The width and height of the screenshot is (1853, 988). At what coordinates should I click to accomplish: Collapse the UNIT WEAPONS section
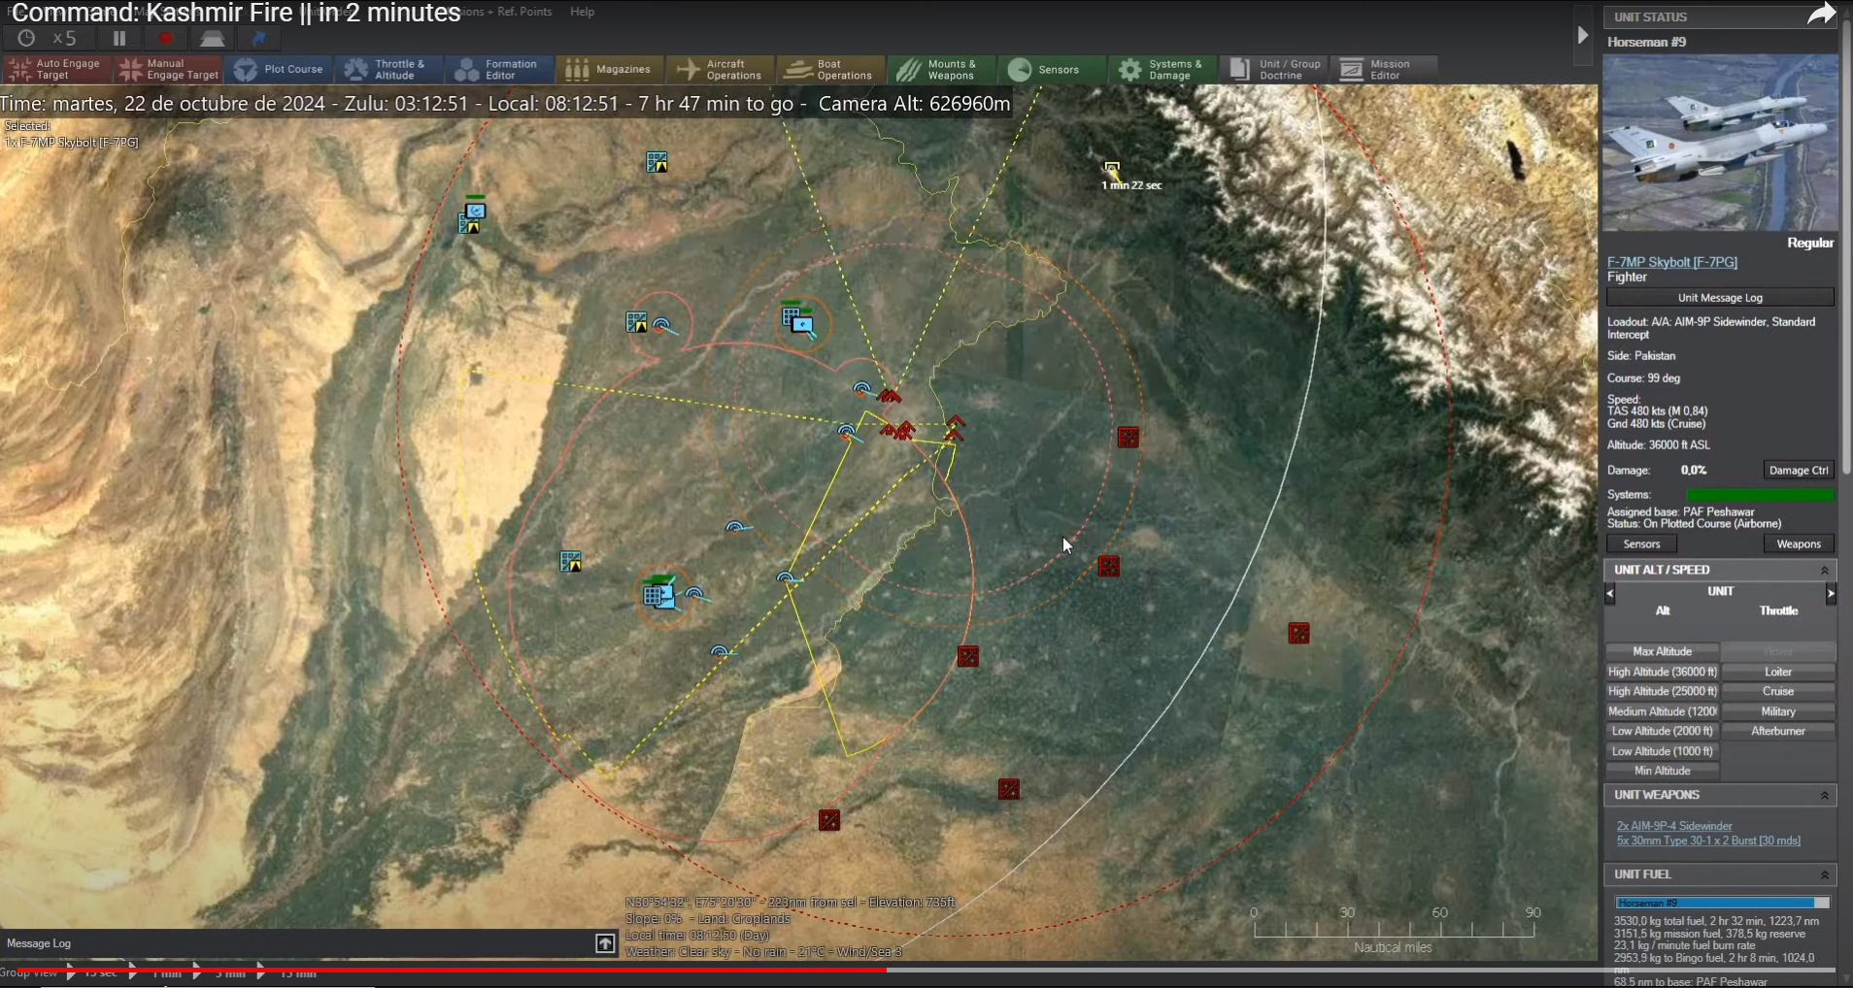(x=1824, y=795)
